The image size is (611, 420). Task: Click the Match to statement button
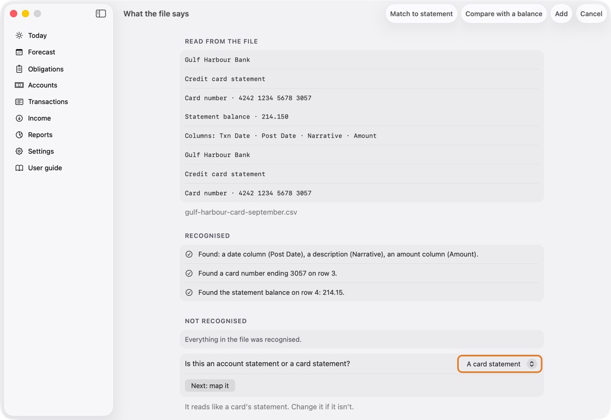(x=421, y=13)
